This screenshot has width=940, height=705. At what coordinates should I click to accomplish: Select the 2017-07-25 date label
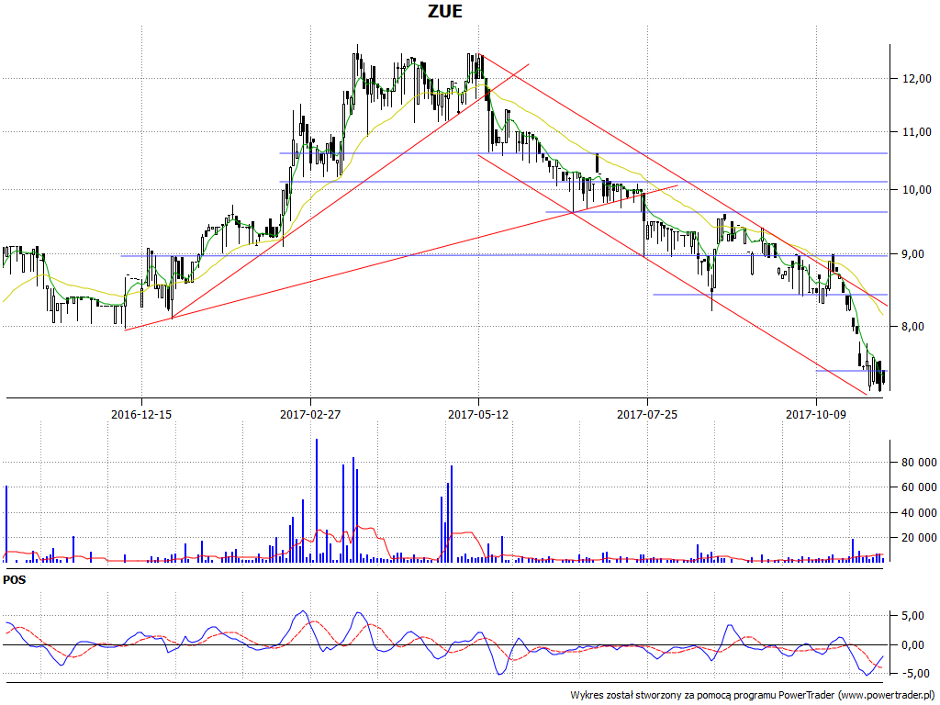tap(647, 414)
